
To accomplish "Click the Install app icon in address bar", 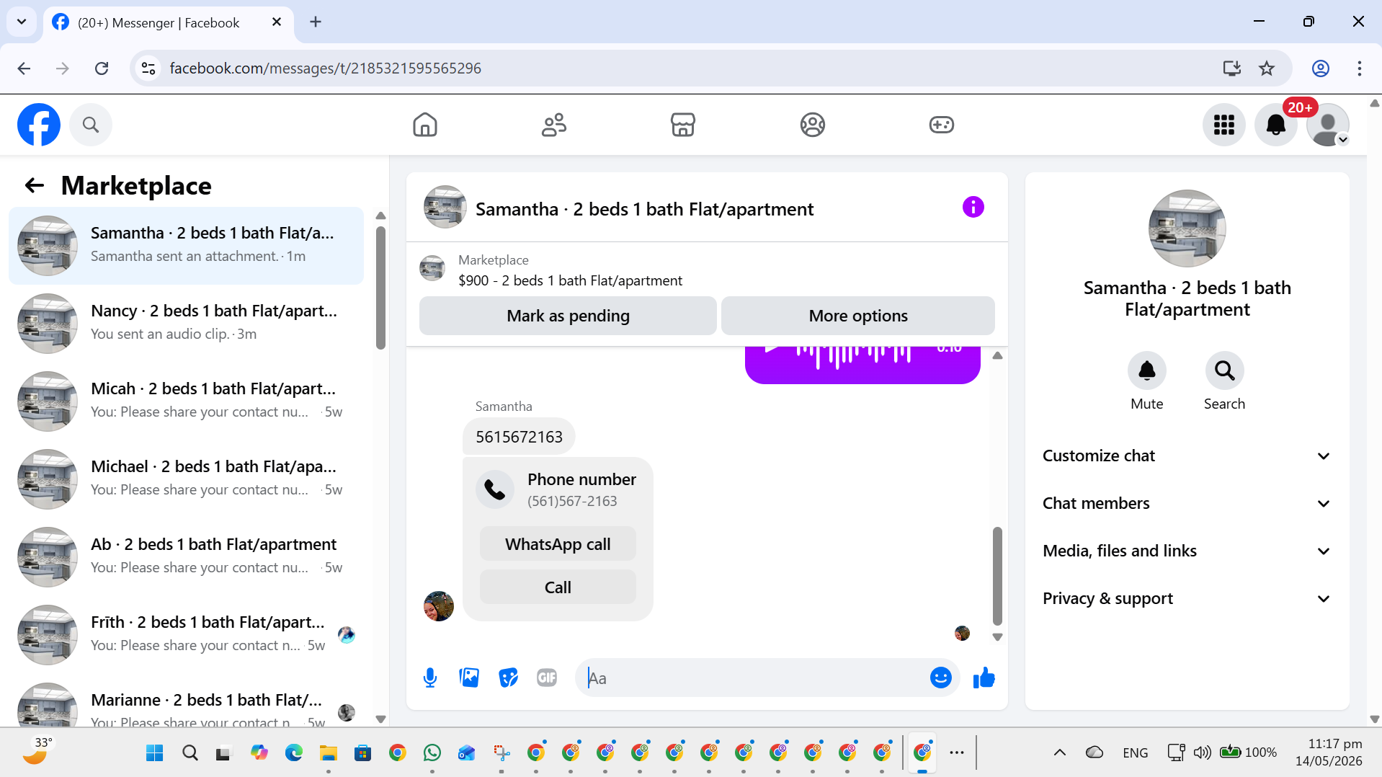I will pos(1232,68).
